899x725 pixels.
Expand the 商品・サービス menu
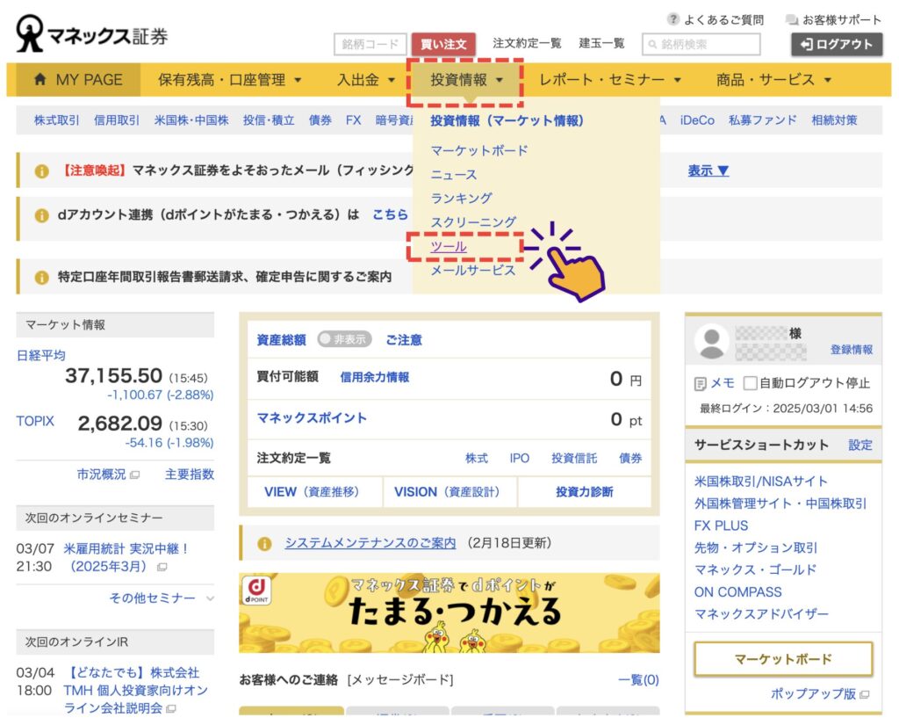click(773, 80)
